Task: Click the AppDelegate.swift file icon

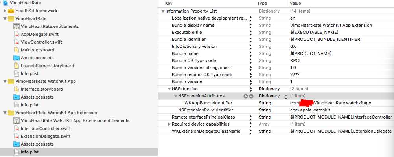Action: click(17, 34)
